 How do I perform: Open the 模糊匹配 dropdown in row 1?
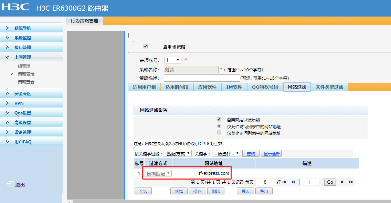(x=158, y=173)
